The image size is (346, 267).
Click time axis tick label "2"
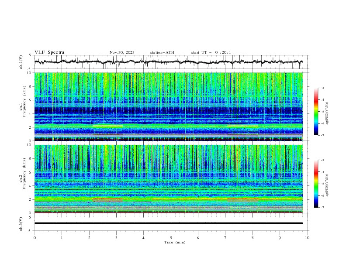pyautogui.click(x=89, y=238)
